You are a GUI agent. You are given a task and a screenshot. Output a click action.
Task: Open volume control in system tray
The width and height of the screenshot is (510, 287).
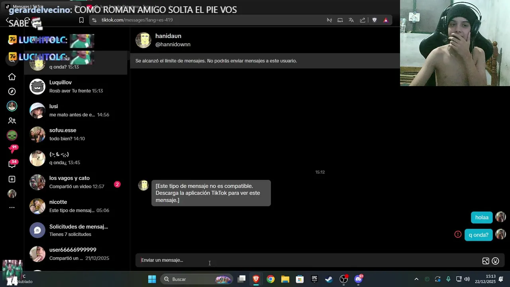467,279
